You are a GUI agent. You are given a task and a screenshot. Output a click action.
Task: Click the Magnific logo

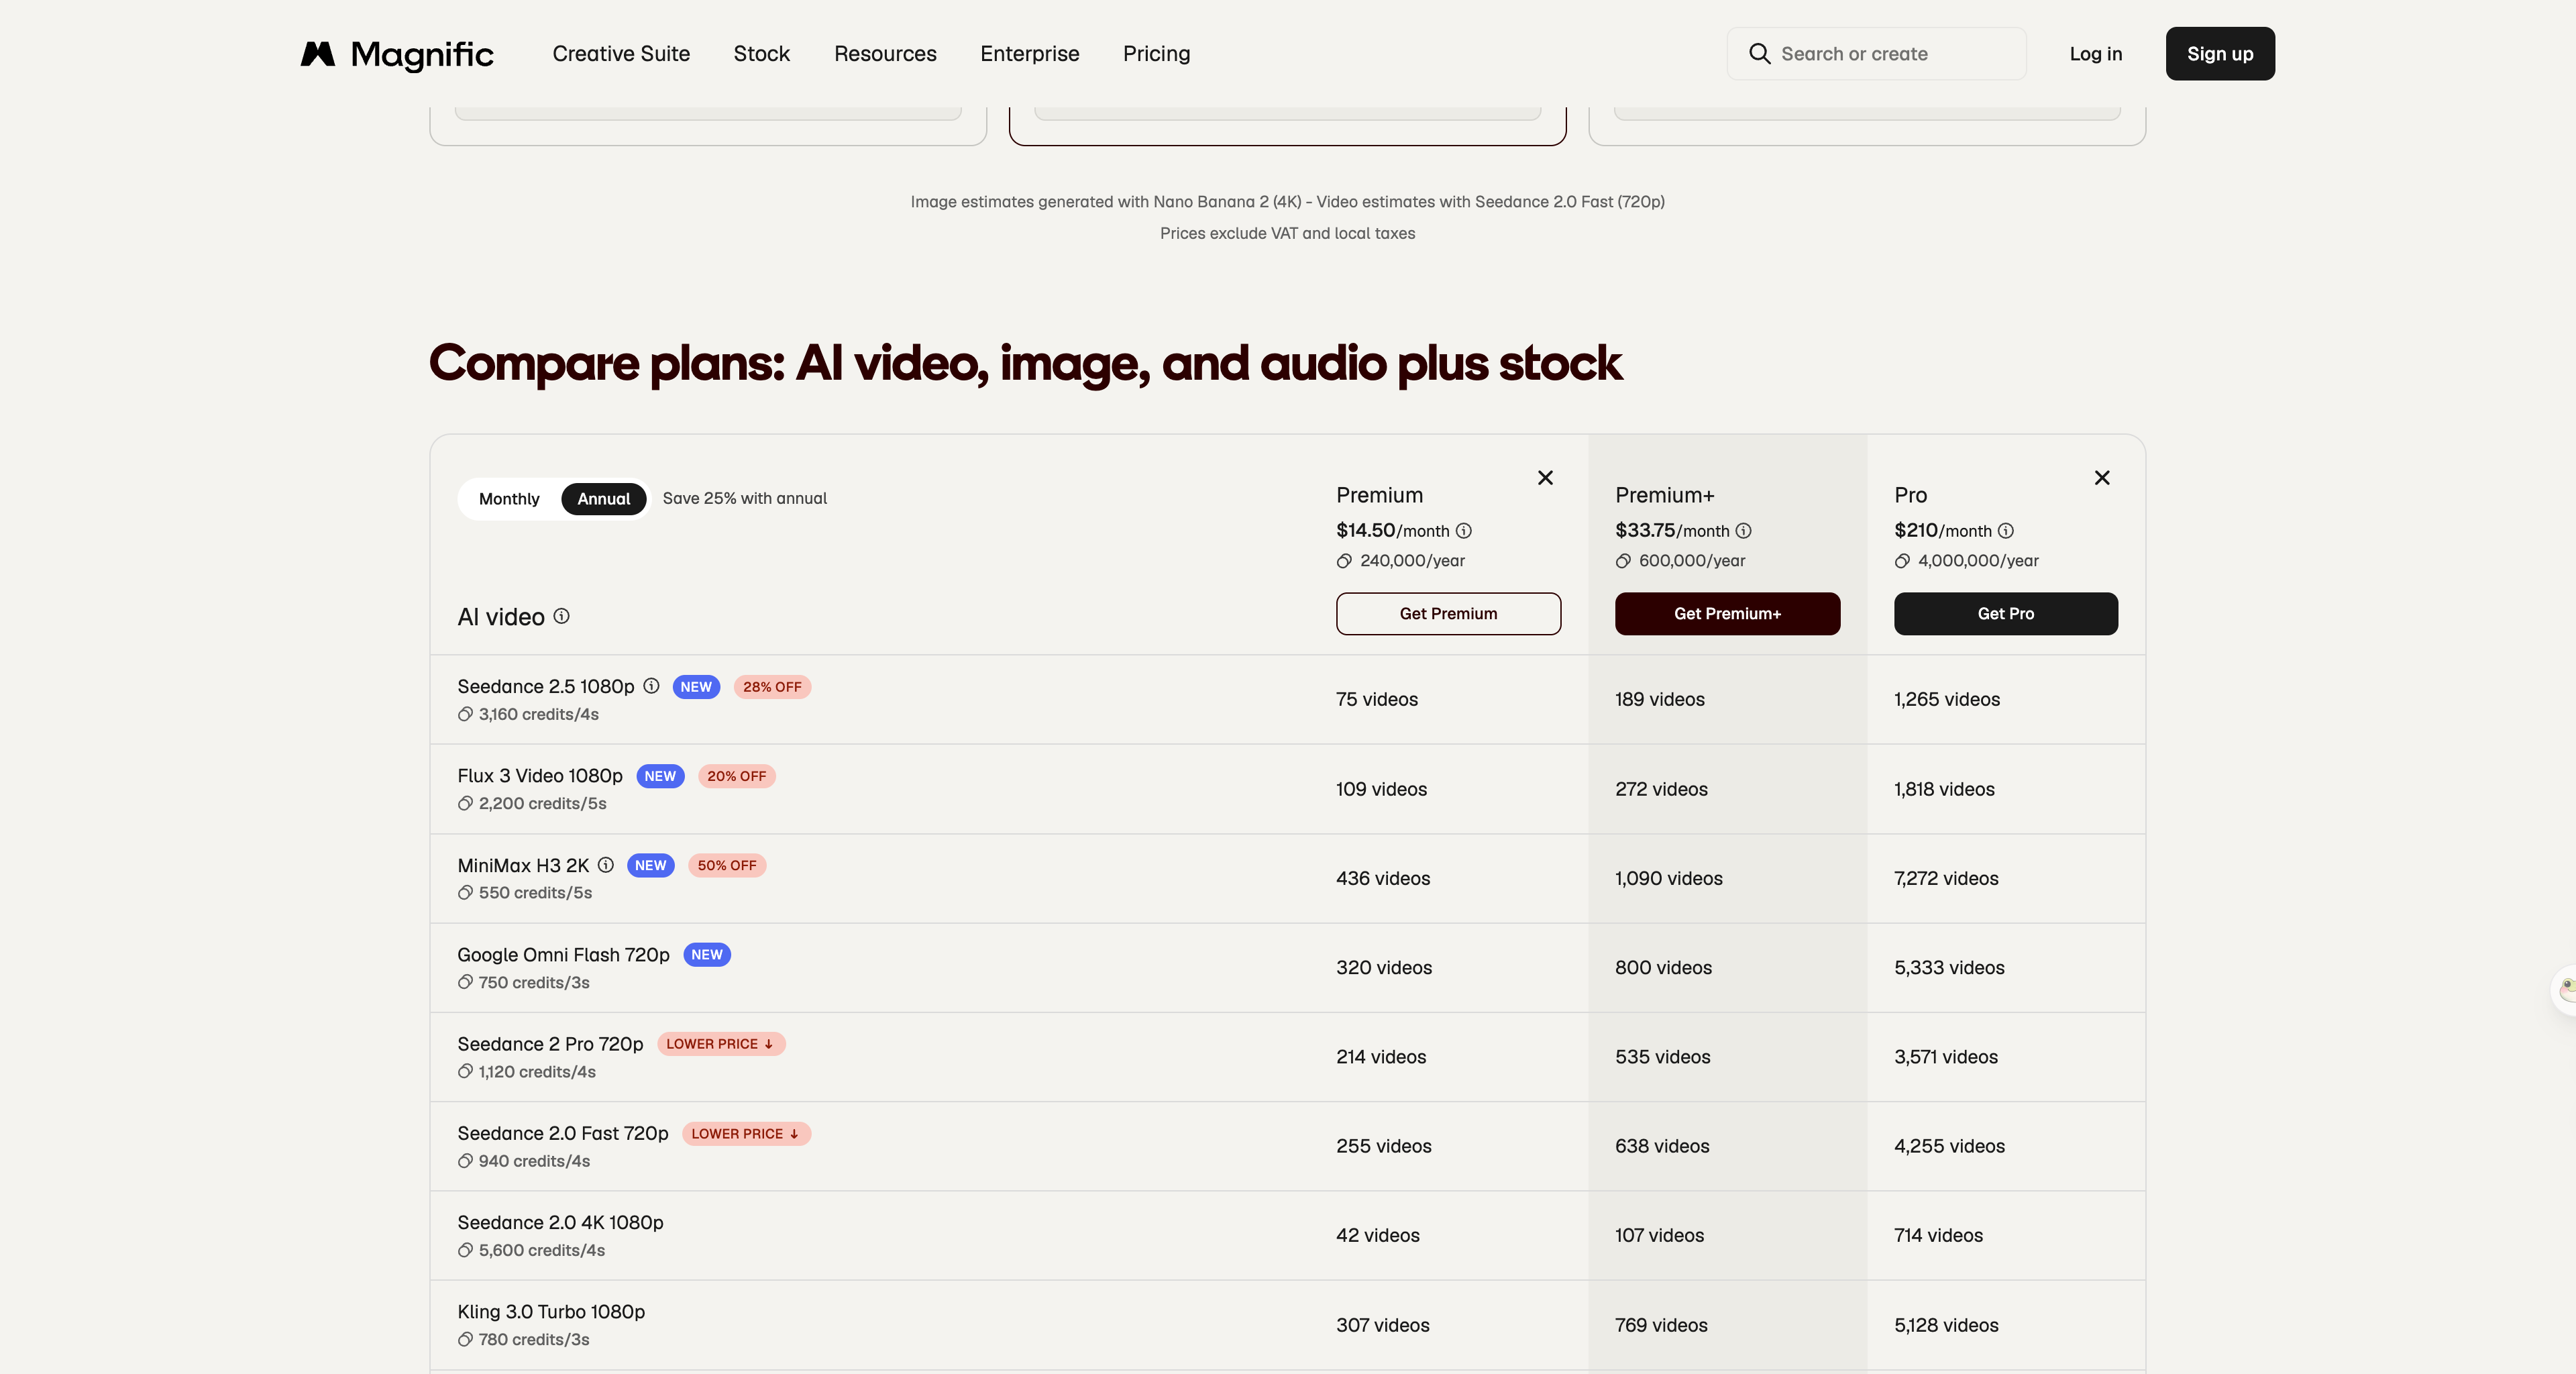(397, 54)
